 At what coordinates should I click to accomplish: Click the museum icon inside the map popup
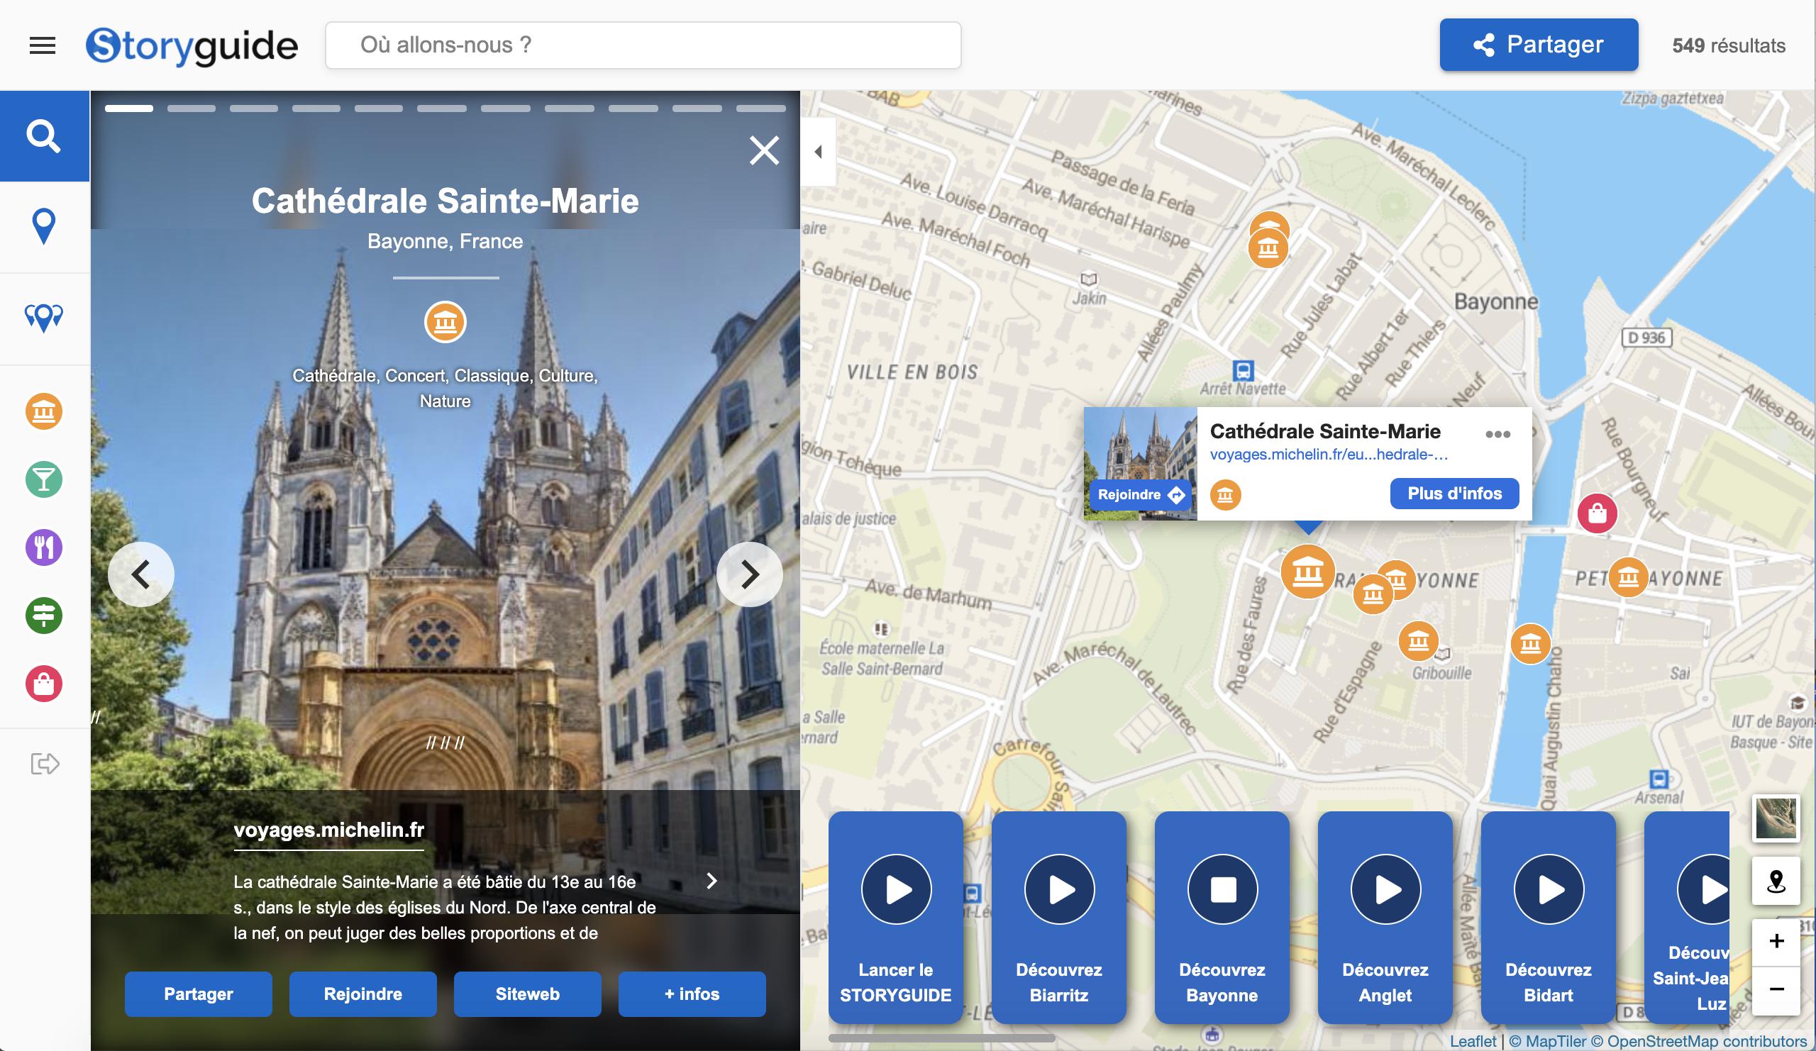coord(1225,495)
